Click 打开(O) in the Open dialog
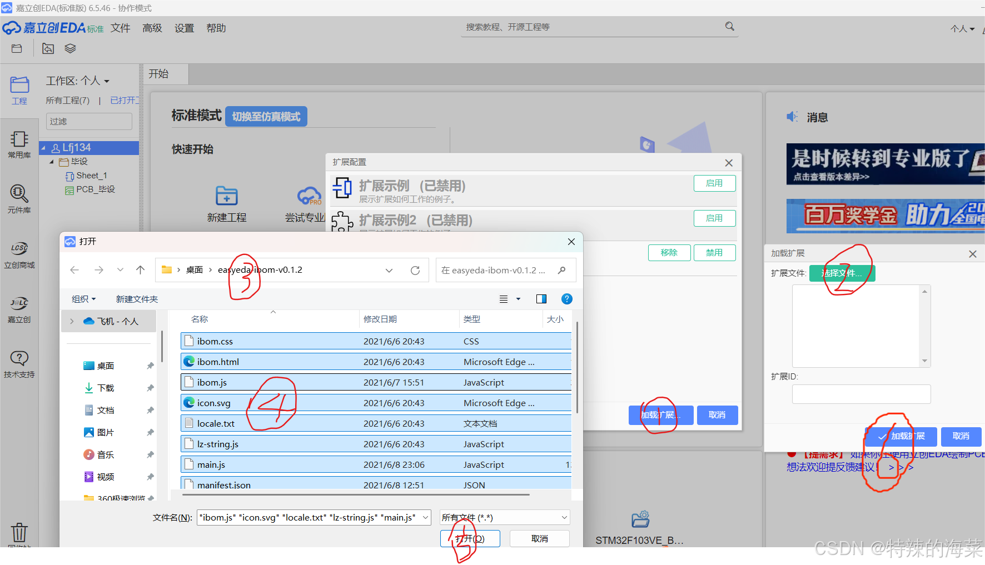985x565 pixels. point(470,539)
